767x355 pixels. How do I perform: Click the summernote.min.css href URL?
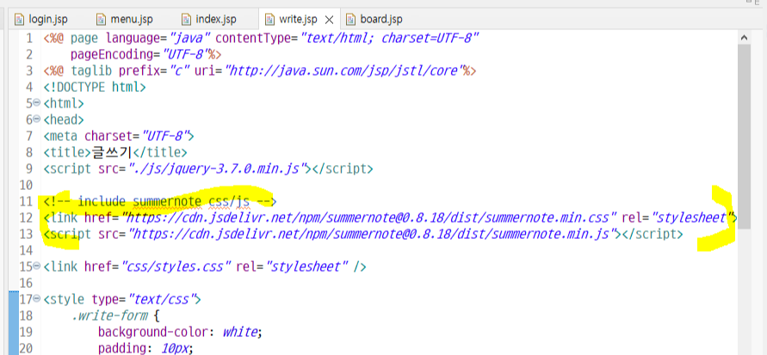click(368, 217)
